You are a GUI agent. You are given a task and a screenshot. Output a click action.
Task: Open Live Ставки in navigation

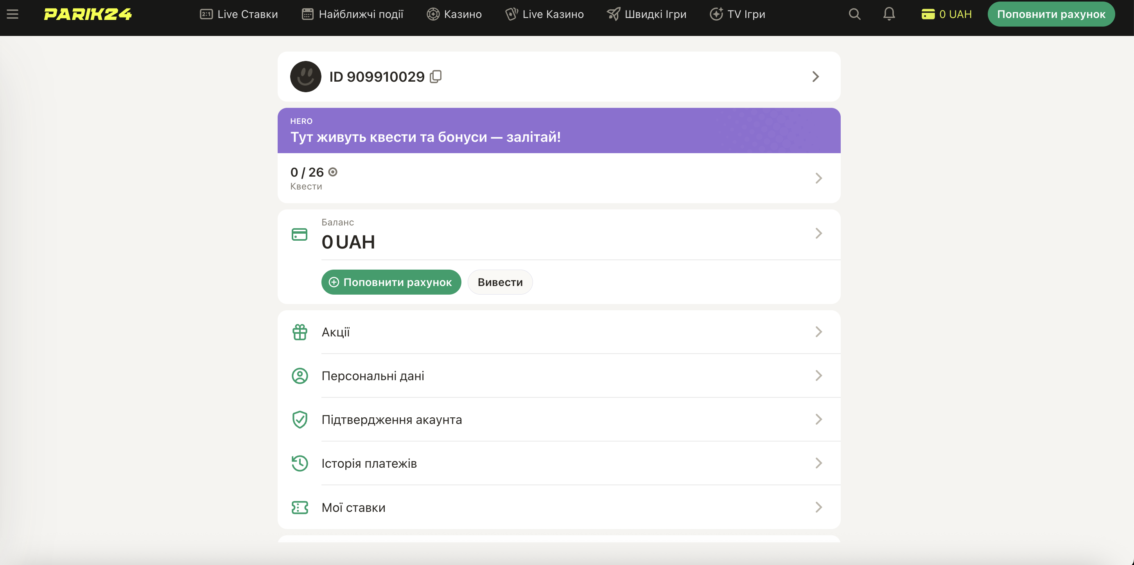click(239, 14)
